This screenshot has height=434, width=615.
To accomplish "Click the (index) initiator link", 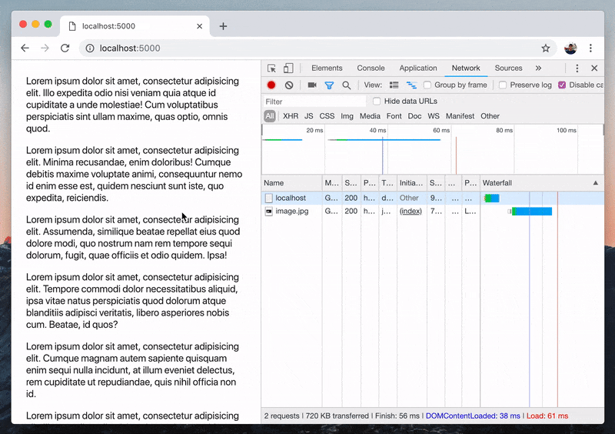I will tap(411, 212).
